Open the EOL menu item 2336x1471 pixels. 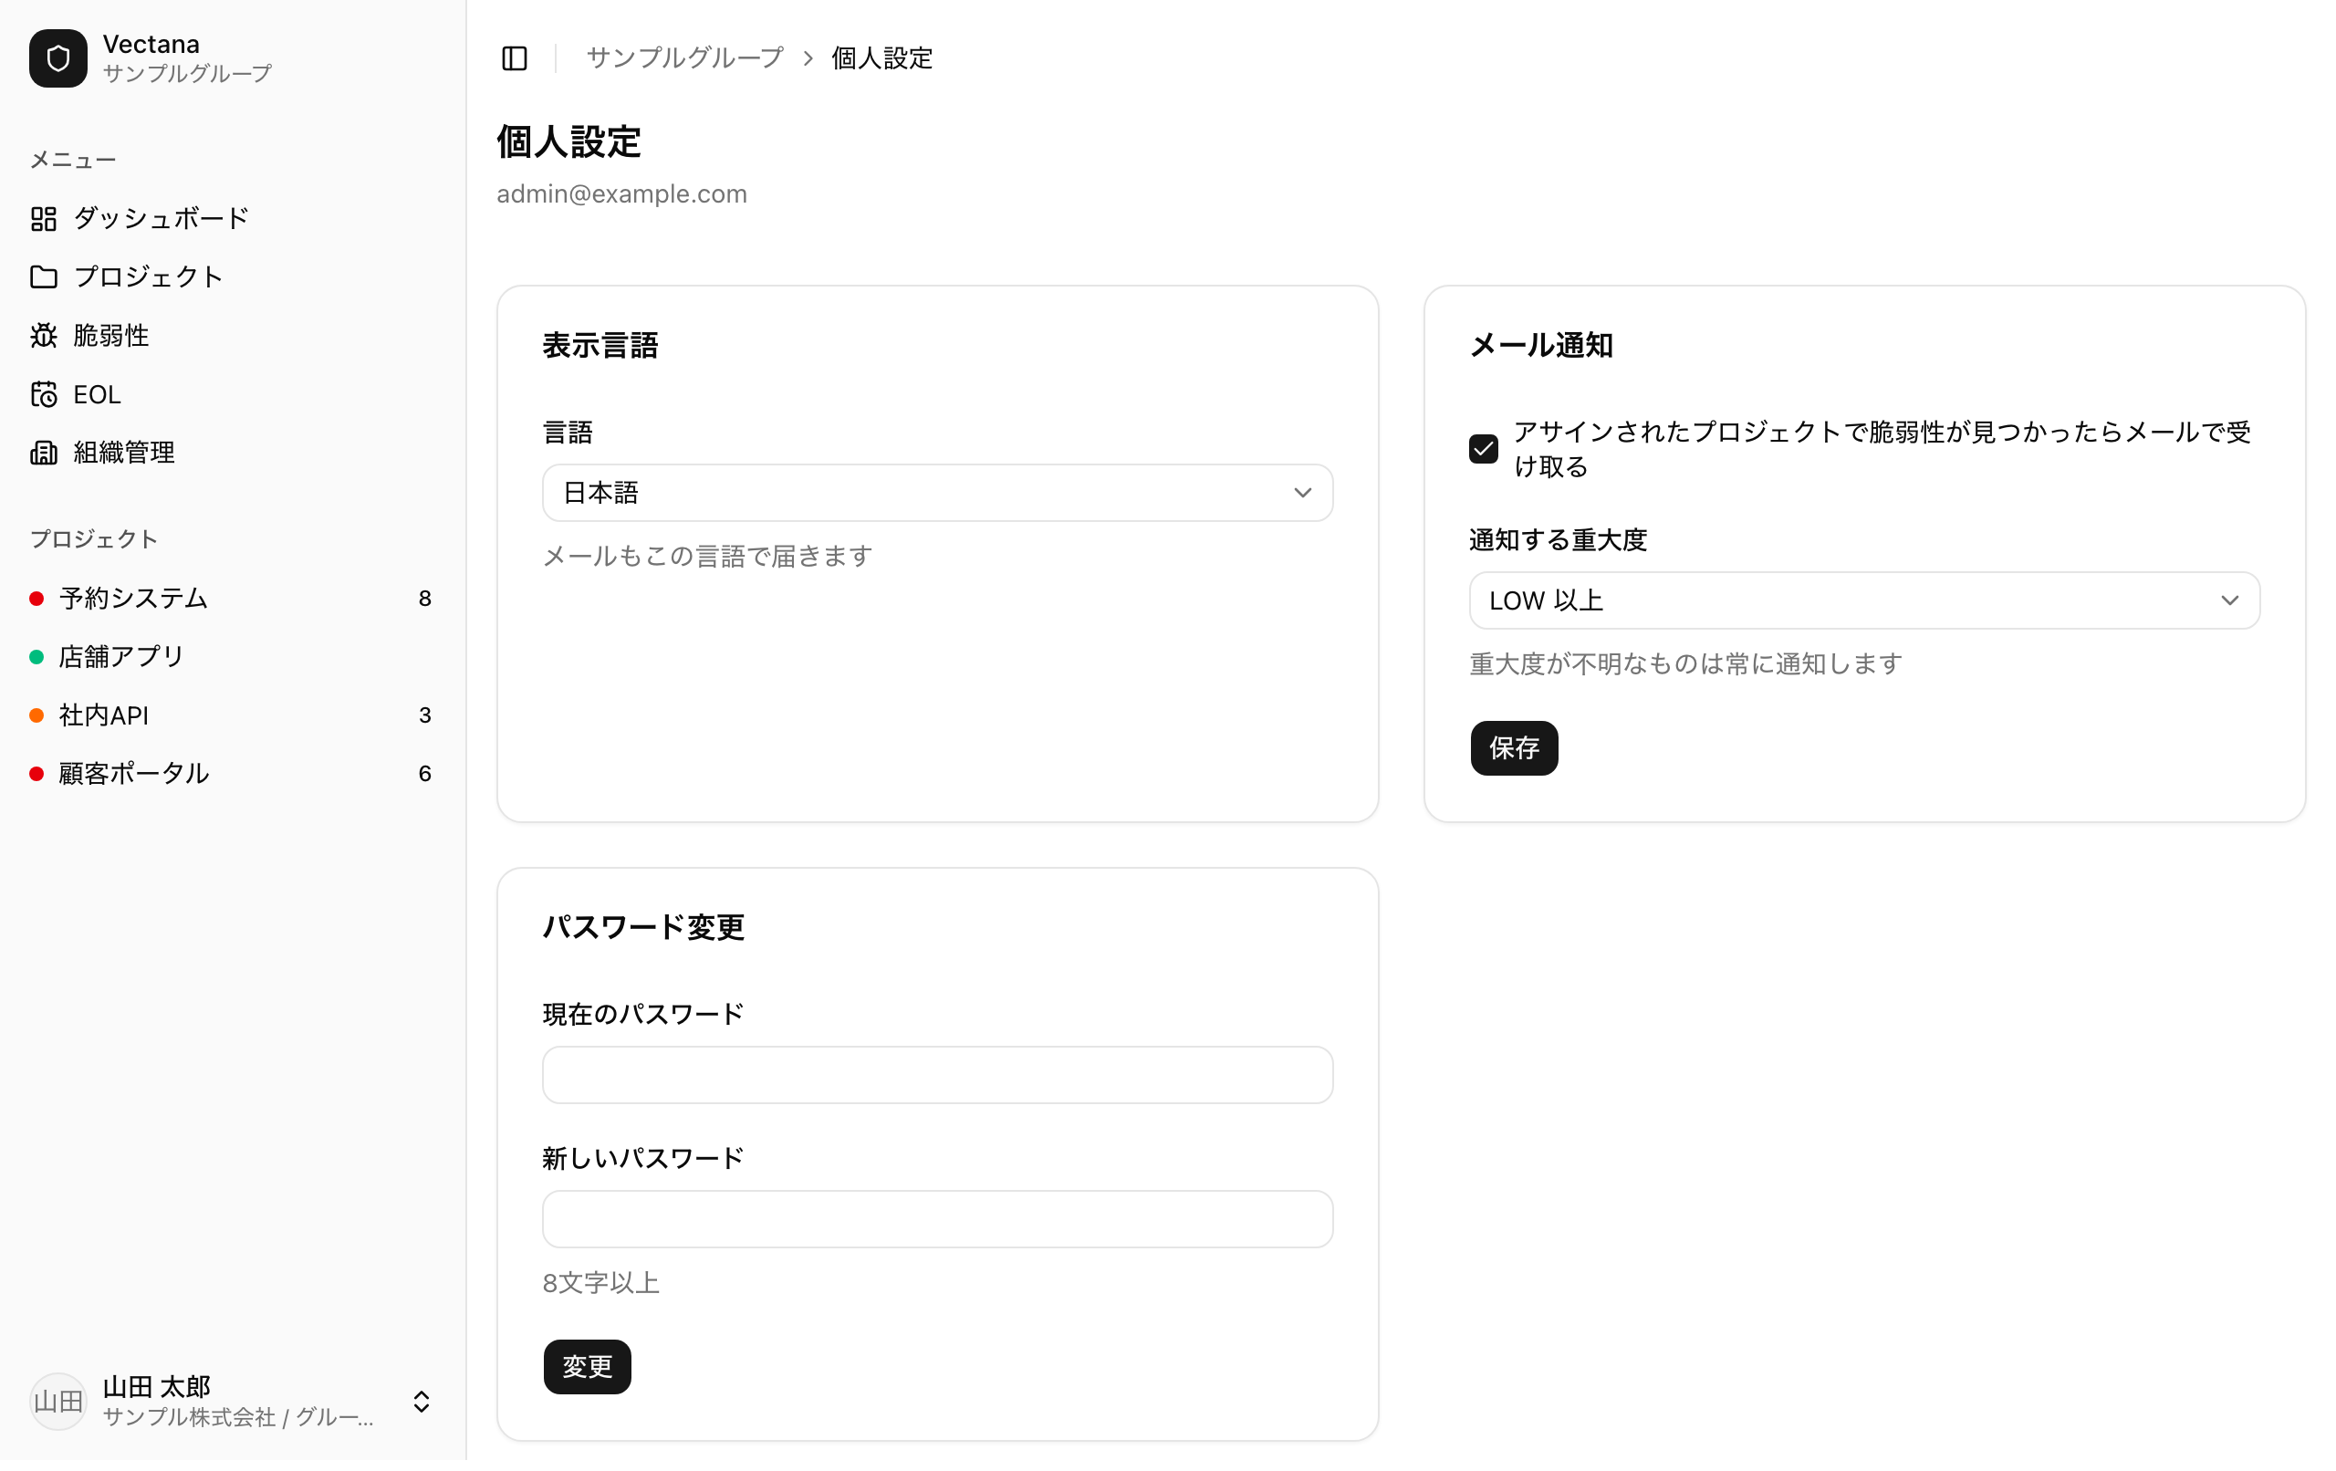click(233, 394)
